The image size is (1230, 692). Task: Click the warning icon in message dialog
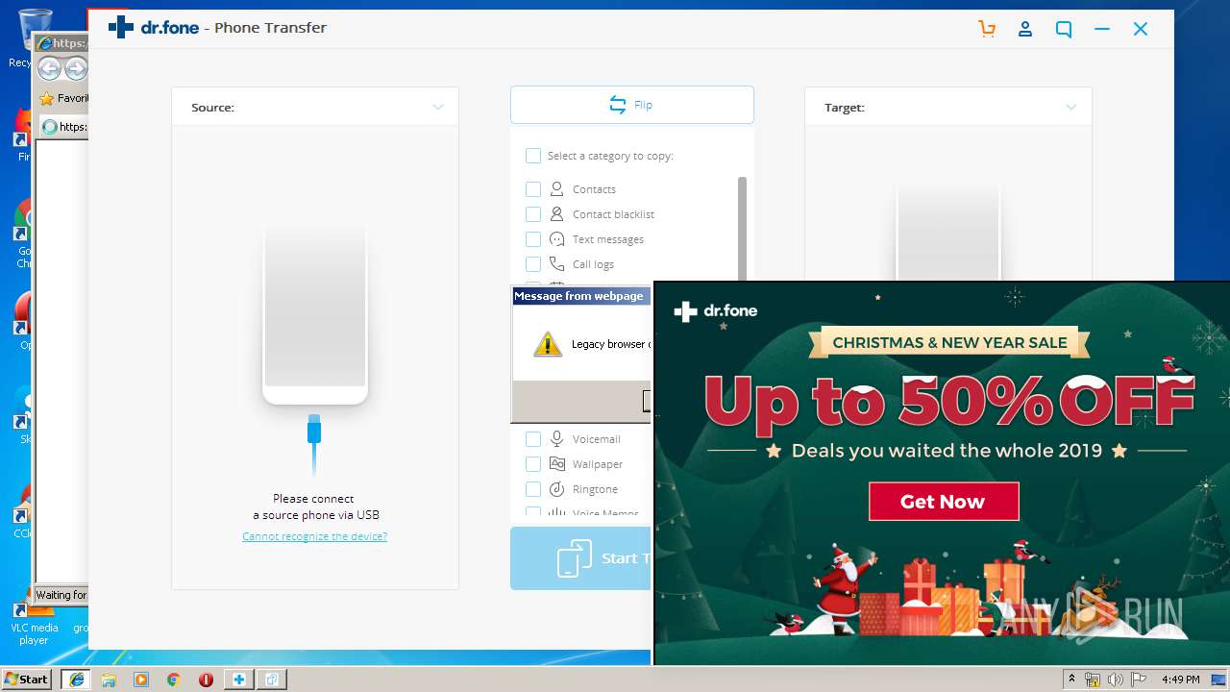pyautogui.click(x=548, y=344)
